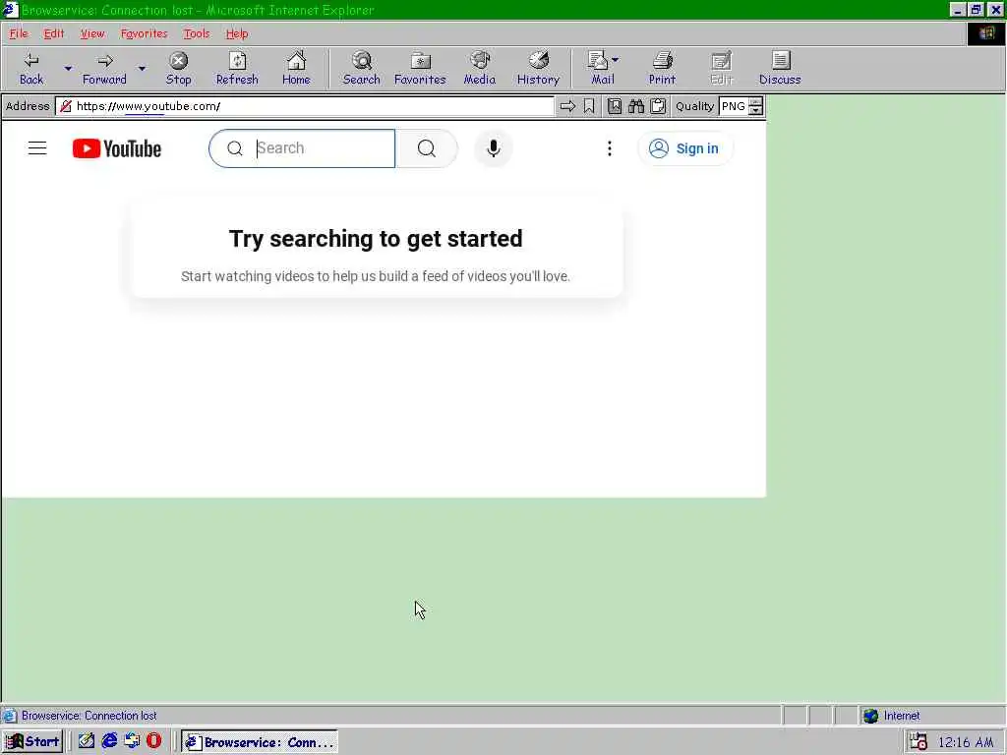Reload the page using Refresh
This screenshot has width=1007, height=755.
pyautogui.click(x=237, y=68)
